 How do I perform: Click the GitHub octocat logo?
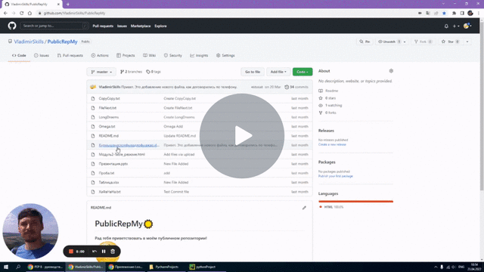[12, 26]
